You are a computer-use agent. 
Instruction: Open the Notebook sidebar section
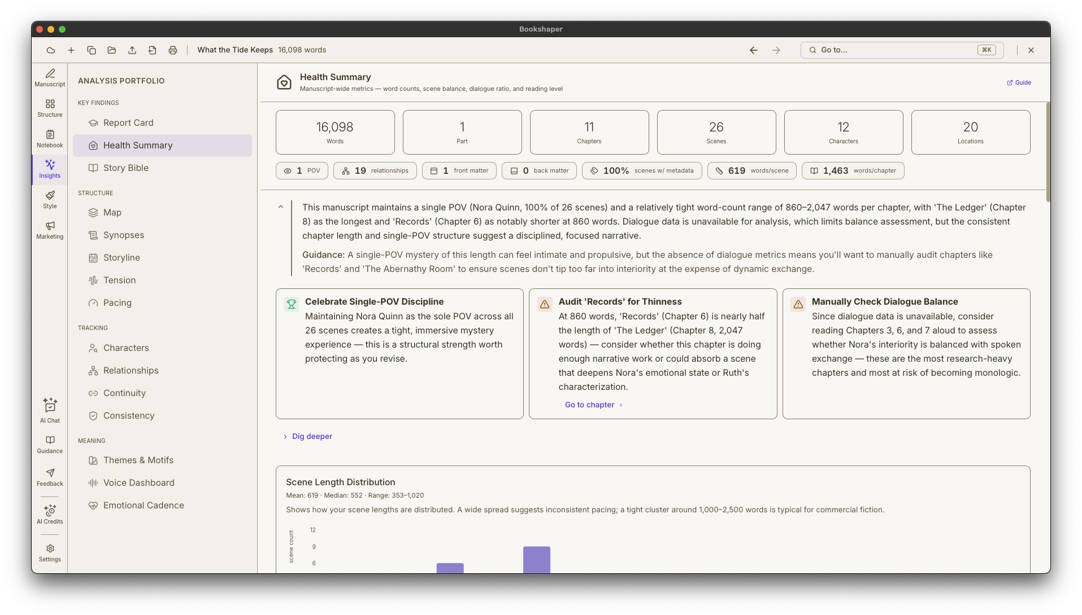click(x=50, y=139)
